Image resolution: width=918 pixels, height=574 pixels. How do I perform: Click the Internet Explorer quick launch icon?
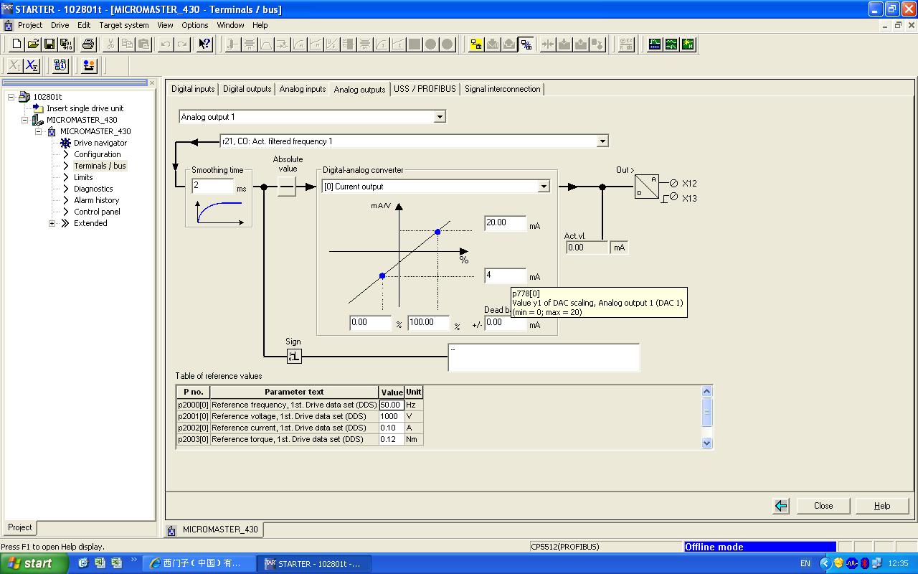[x=83, y=563]
